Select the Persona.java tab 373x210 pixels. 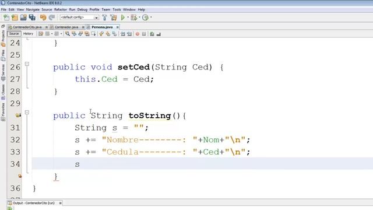tap(102, 27)
